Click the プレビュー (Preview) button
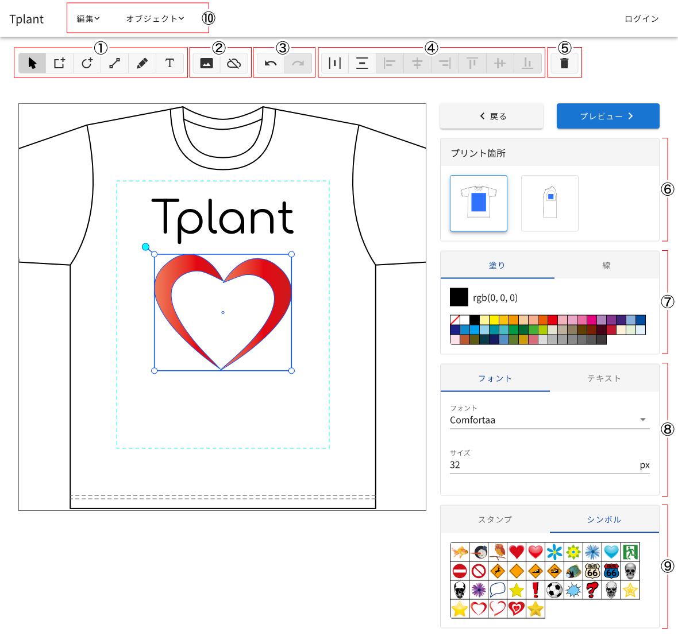Image resolution: width=678 pixels, height=636 pixels. [607, 116]
